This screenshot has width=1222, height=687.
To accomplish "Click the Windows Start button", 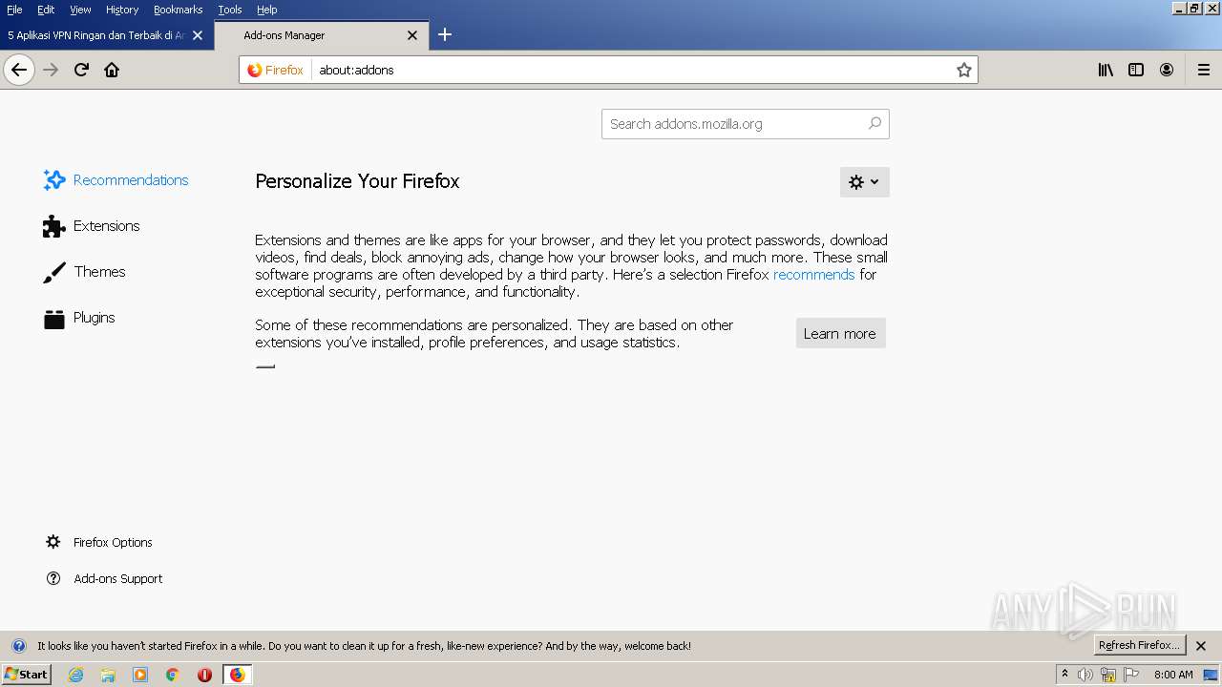I will [x=27, y=675].
